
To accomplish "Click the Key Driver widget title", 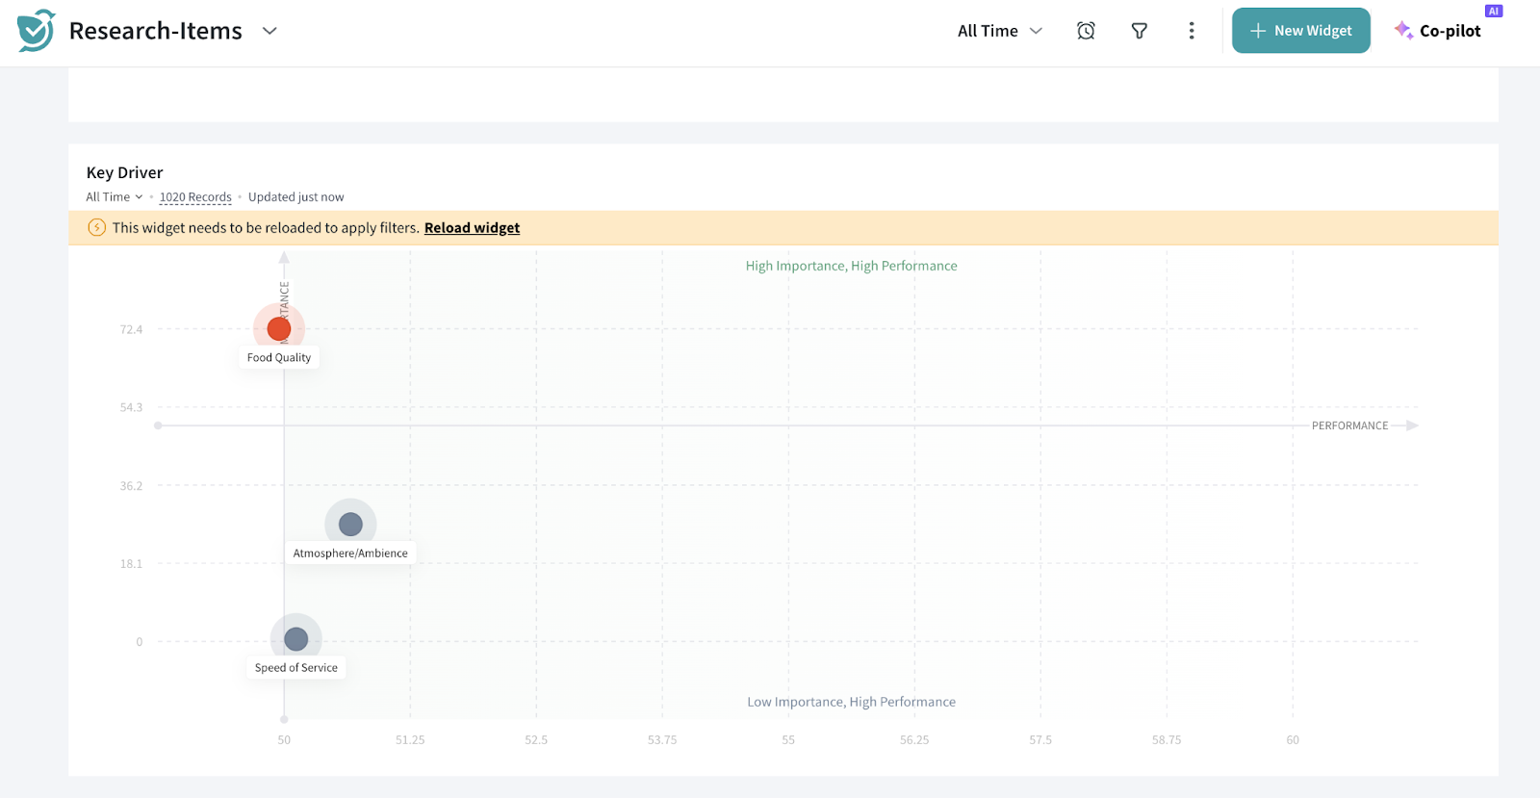I will pos(124,172).
